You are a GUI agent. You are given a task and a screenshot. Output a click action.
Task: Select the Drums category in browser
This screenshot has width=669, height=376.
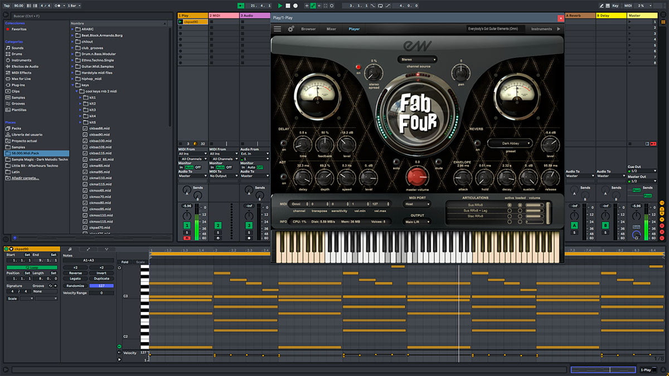tap(17, 54)
